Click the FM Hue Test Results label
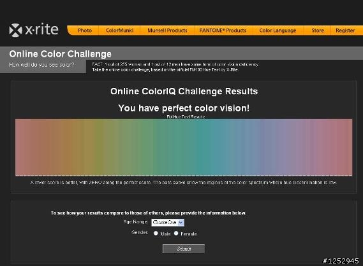 (x=186, y=116)
